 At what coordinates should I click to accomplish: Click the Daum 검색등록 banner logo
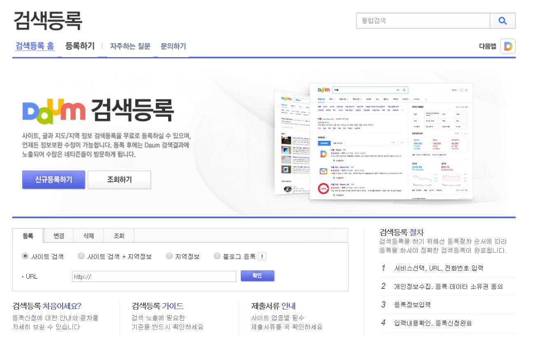(x=98, y=111)
